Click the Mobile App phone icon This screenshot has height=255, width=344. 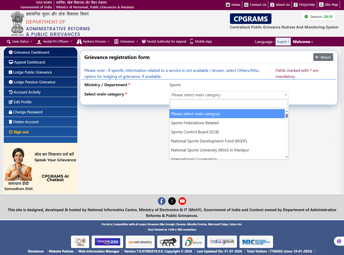click(192, 41)
